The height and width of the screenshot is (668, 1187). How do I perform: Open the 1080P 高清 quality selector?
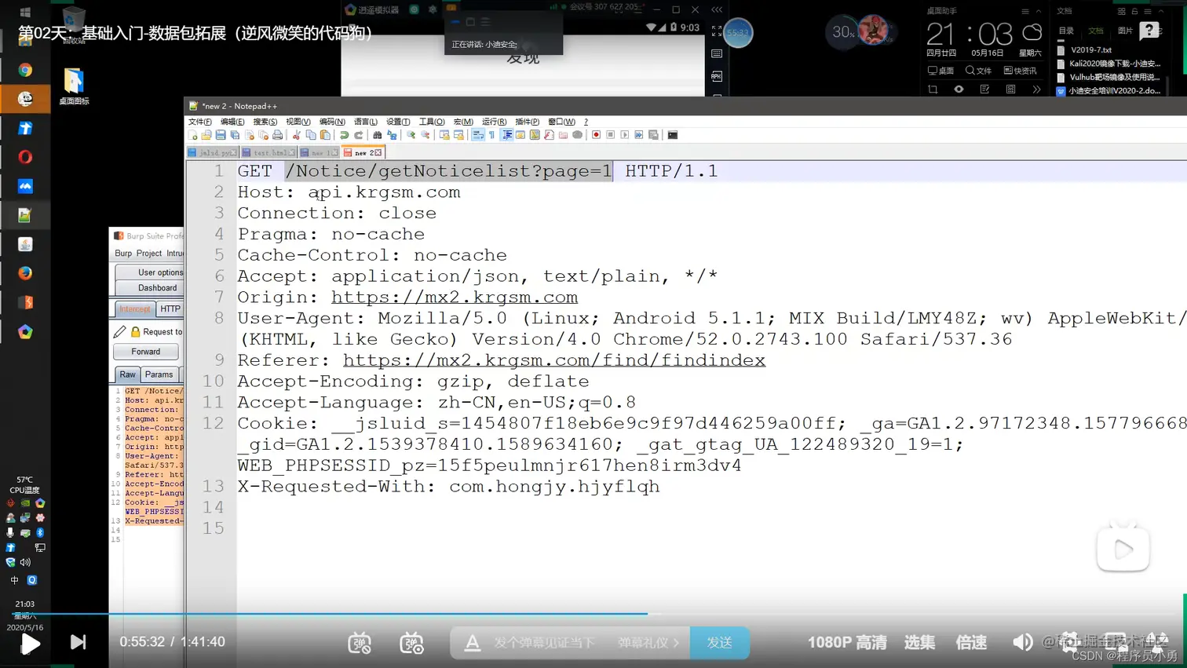click(847, 643)
